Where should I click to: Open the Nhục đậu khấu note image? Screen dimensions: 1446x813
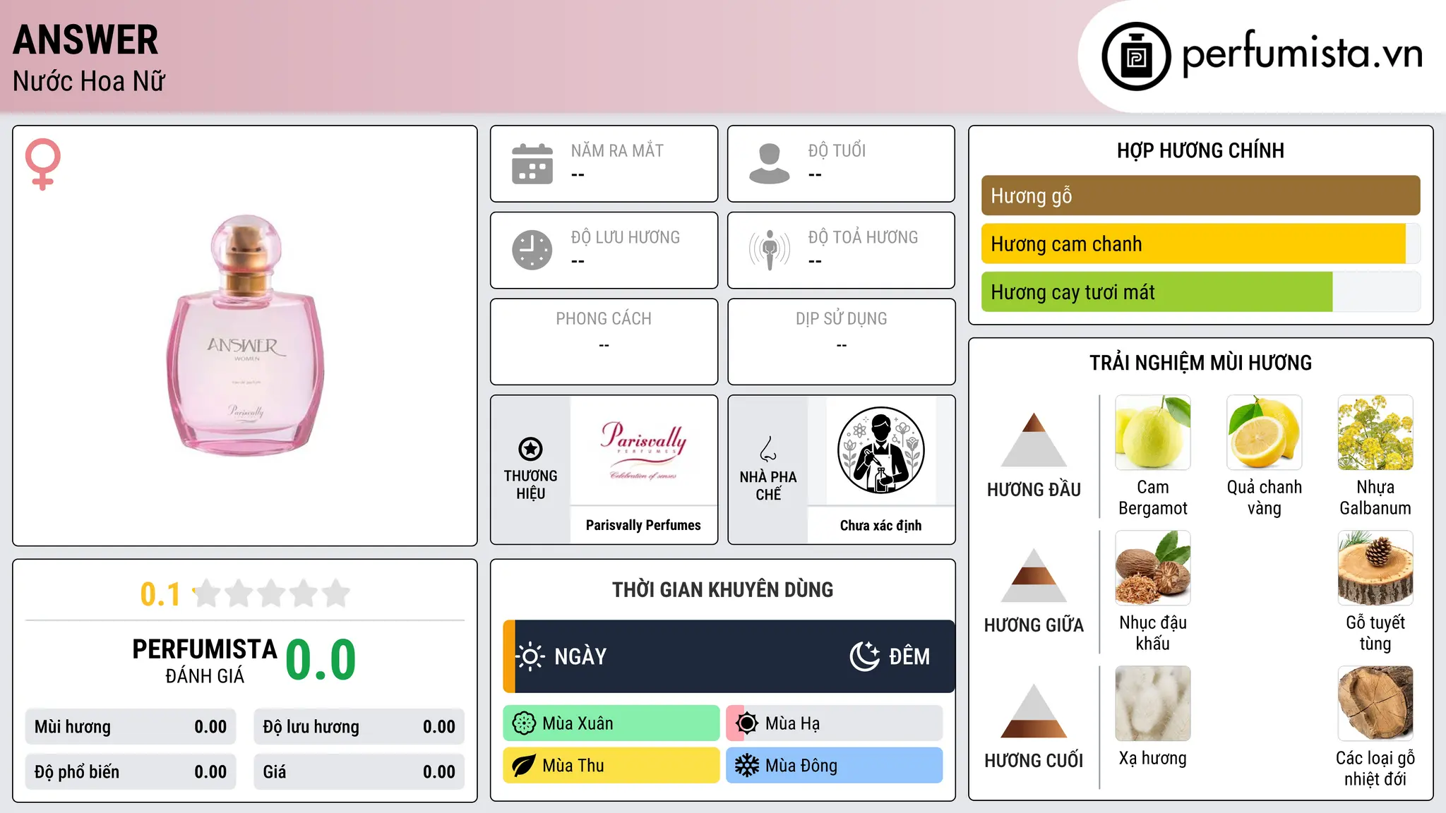1153,568
